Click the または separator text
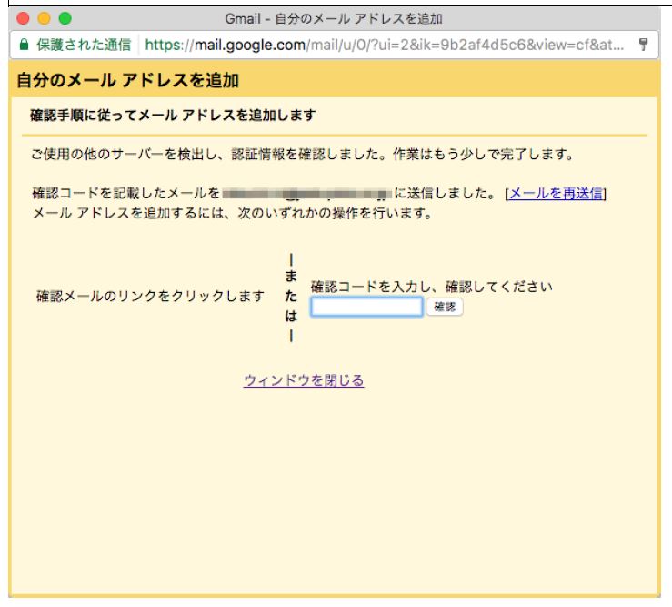The image size is (672, 607). (291, 298)
